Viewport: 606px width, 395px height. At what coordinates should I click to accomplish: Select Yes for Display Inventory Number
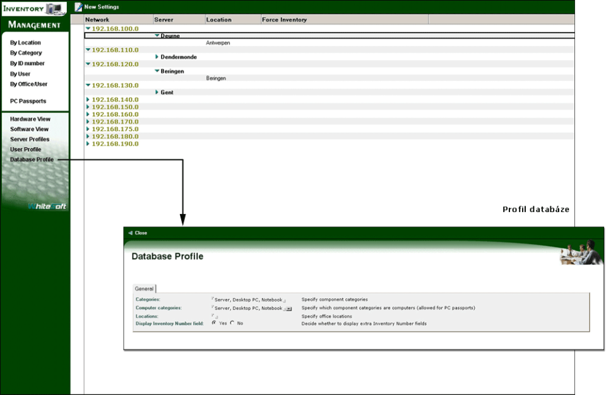click(x=214, y=323)
